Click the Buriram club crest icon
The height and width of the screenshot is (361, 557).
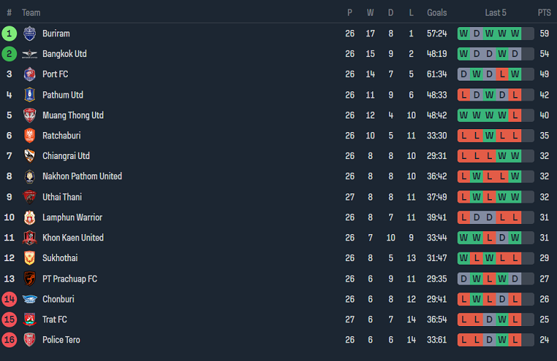29,34
